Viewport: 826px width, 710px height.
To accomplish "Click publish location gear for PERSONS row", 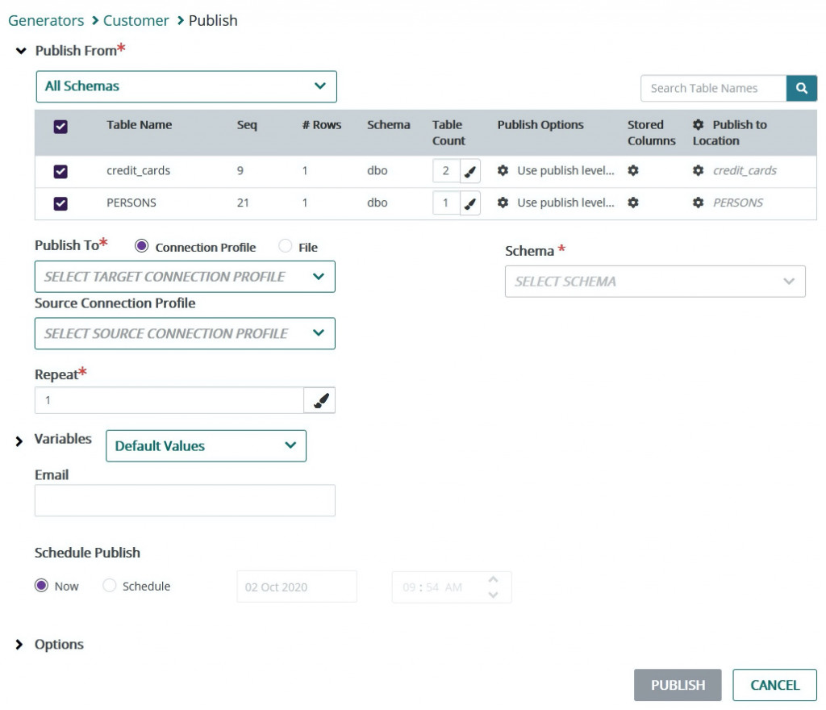I will (x=699, y=203).
